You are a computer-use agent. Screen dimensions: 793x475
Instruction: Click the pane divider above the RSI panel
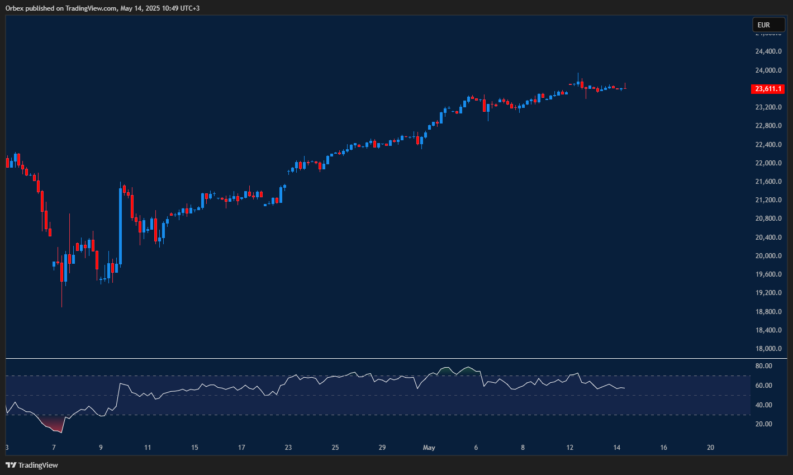tap(391, 358)
